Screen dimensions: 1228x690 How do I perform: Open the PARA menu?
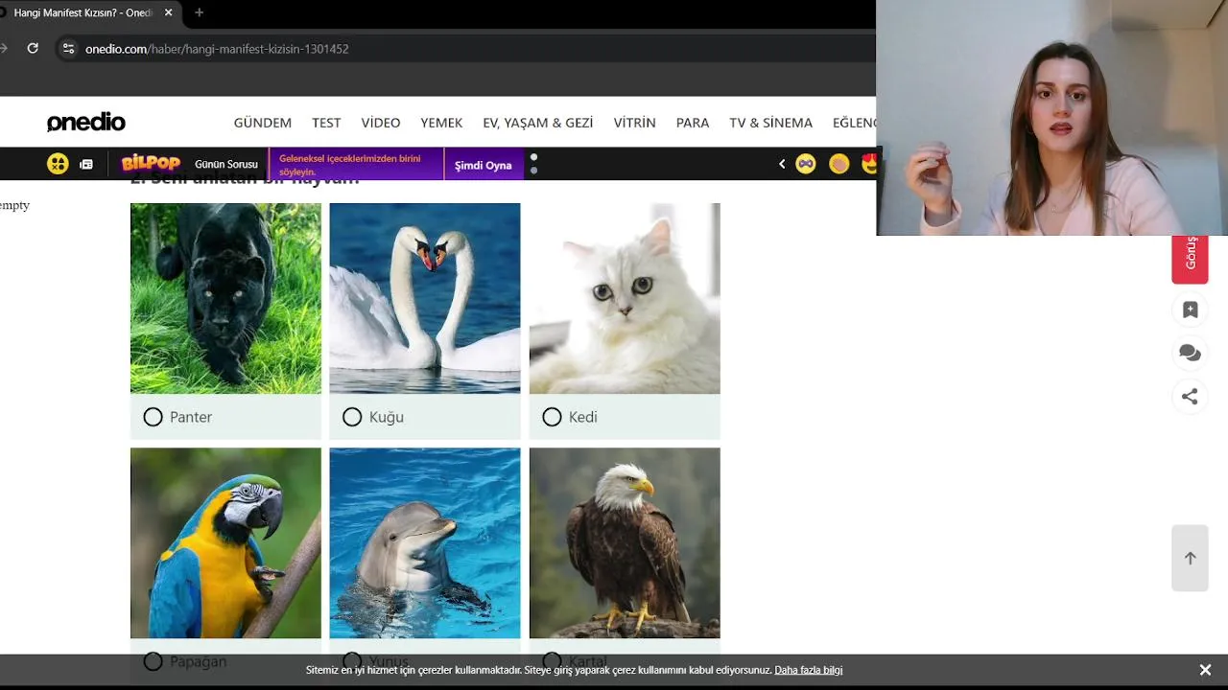[x=693, y=123]
